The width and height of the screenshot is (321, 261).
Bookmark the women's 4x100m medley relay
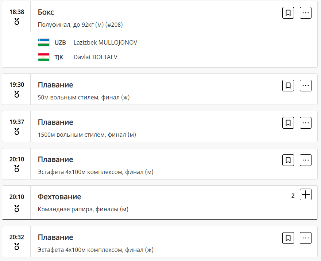coord(288,238)
